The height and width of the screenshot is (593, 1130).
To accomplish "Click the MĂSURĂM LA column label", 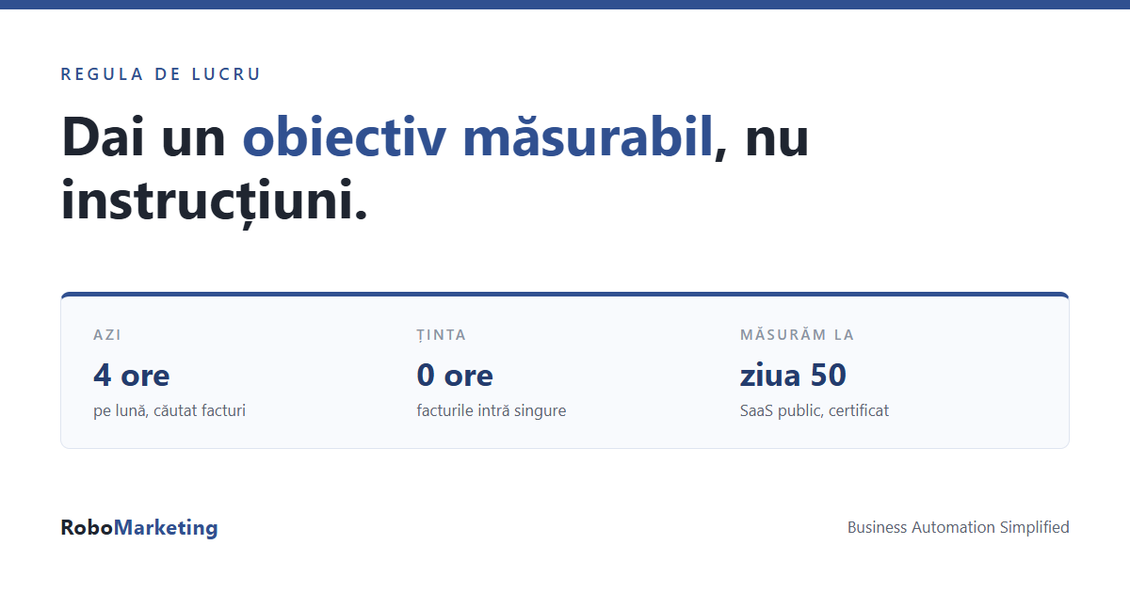I will click(x=798, y=335).
